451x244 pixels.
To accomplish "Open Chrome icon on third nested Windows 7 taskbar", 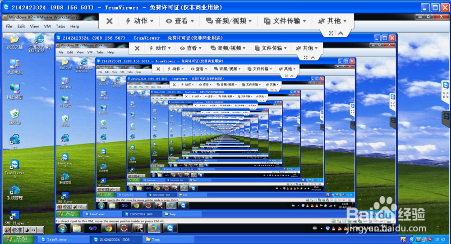I will click(136, 206).
